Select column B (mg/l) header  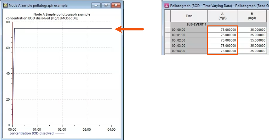[x=252, y=16]
